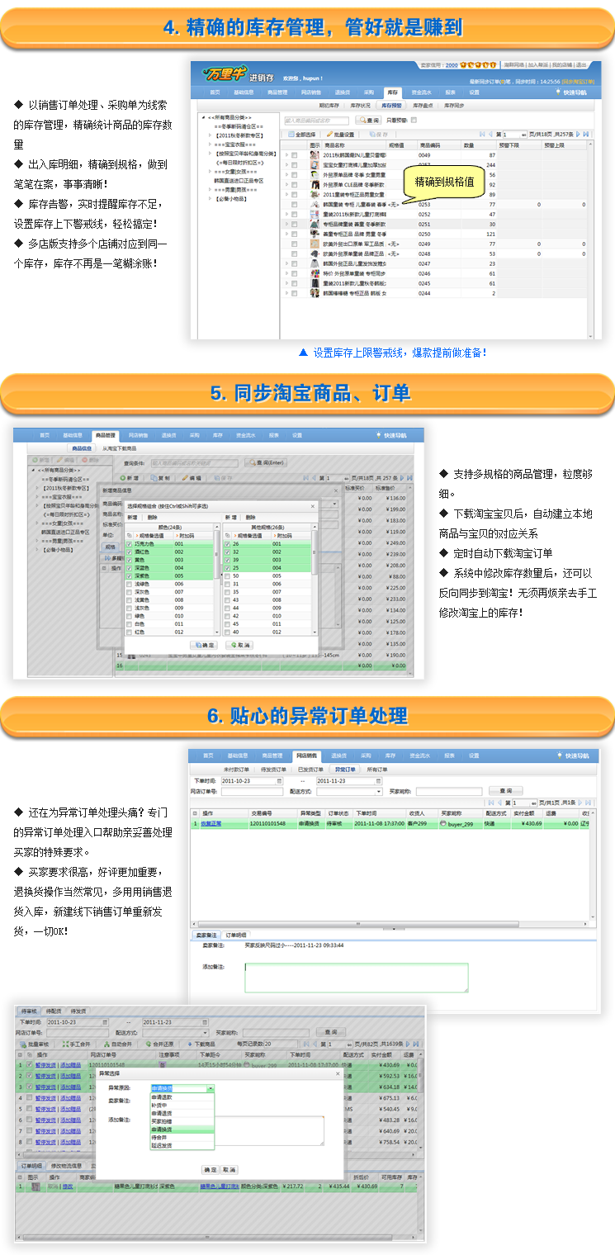This screenshot has height=1255, width=615.
Task: Click the 批量设置 pencil icon in inventory toolbar
Action: tap(330, 134)
